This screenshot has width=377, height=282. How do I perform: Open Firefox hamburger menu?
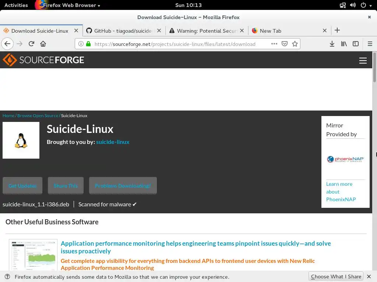(370, 44)
